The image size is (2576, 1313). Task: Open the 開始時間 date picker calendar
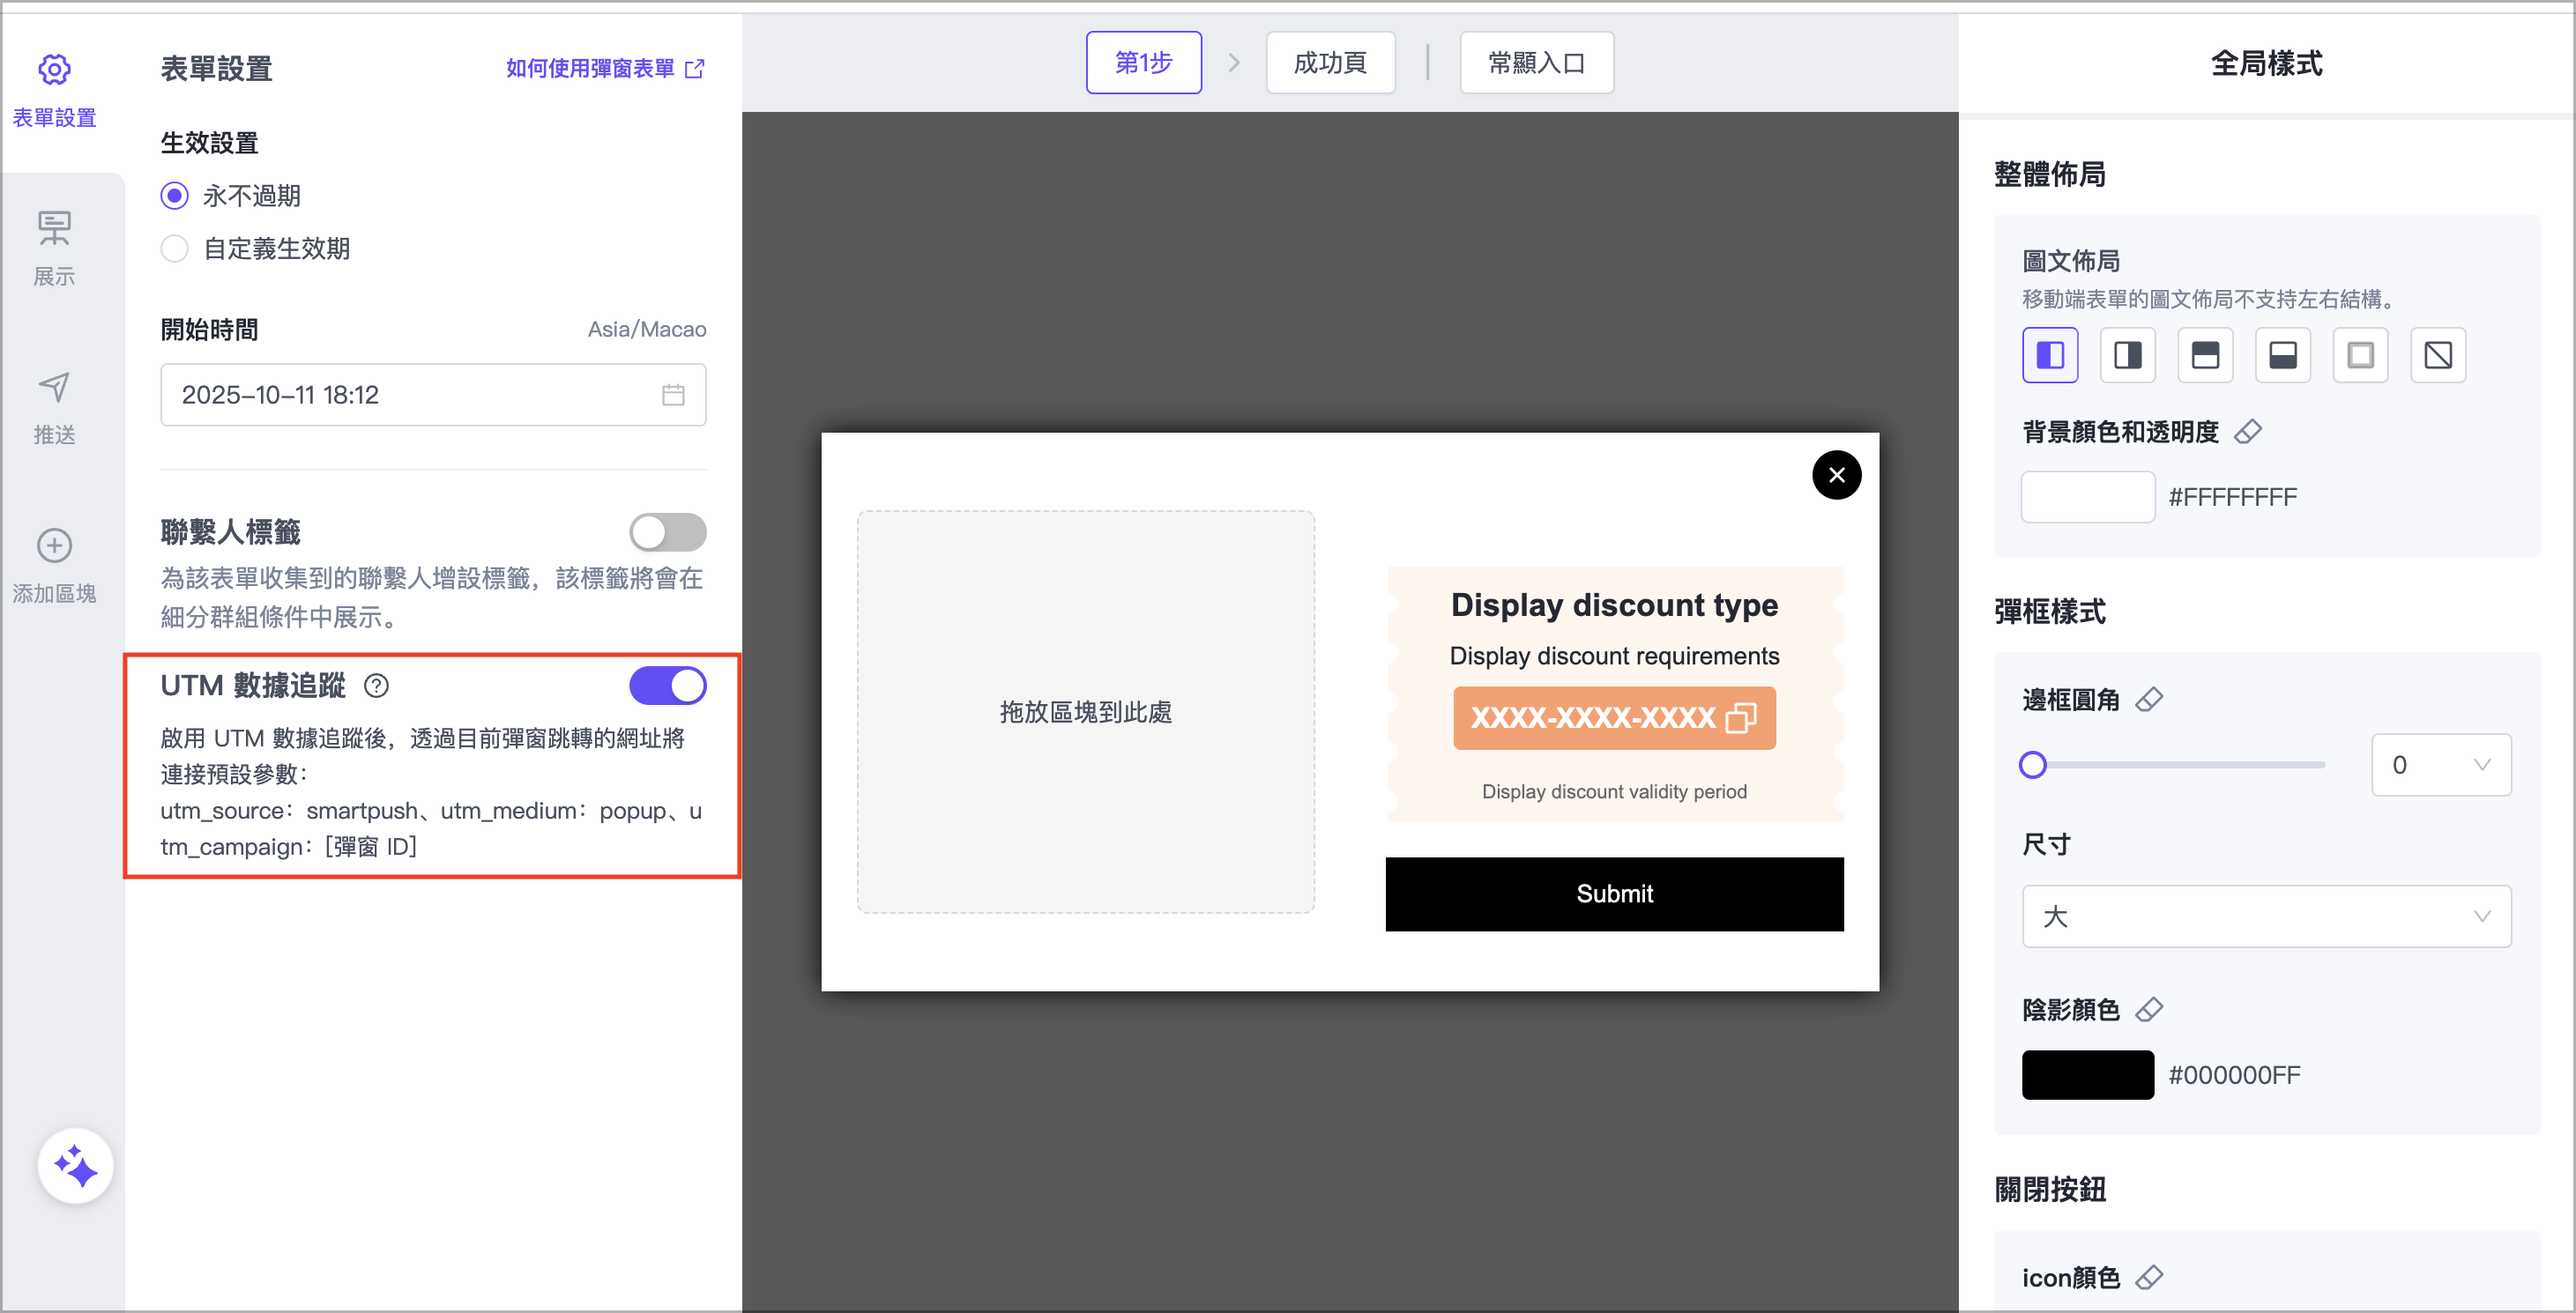point(673,395)
